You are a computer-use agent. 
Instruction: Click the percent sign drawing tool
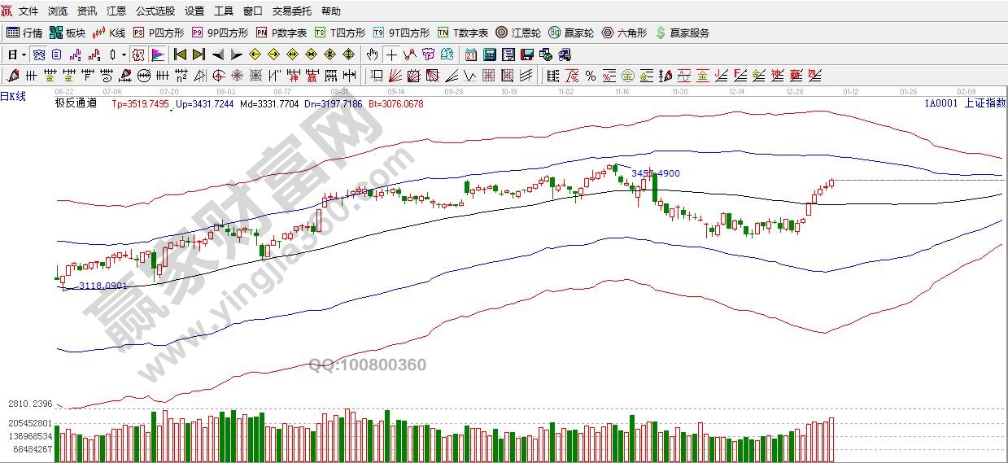click(x=590, y=76)
